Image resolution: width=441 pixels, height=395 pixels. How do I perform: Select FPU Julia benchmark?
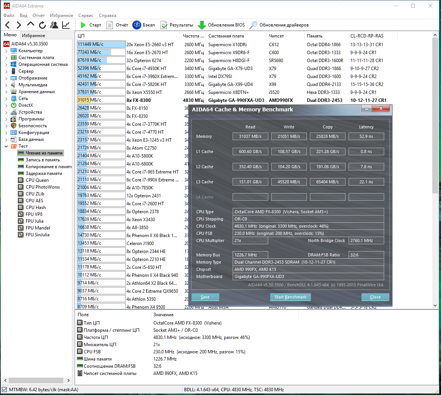34,221
